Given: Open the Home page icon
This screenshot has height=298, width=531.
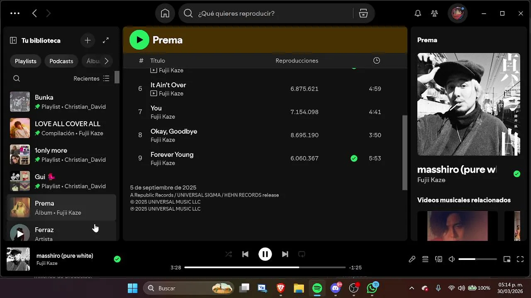Looking at the screenshot, I should coord(165,13).
